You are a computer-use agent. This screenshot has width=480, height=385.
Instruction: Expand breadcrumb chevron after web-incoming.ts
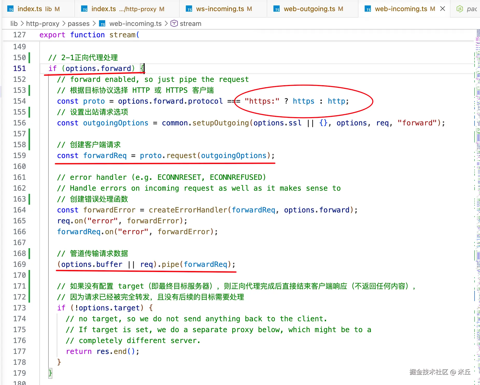click(x=166, y=24)
